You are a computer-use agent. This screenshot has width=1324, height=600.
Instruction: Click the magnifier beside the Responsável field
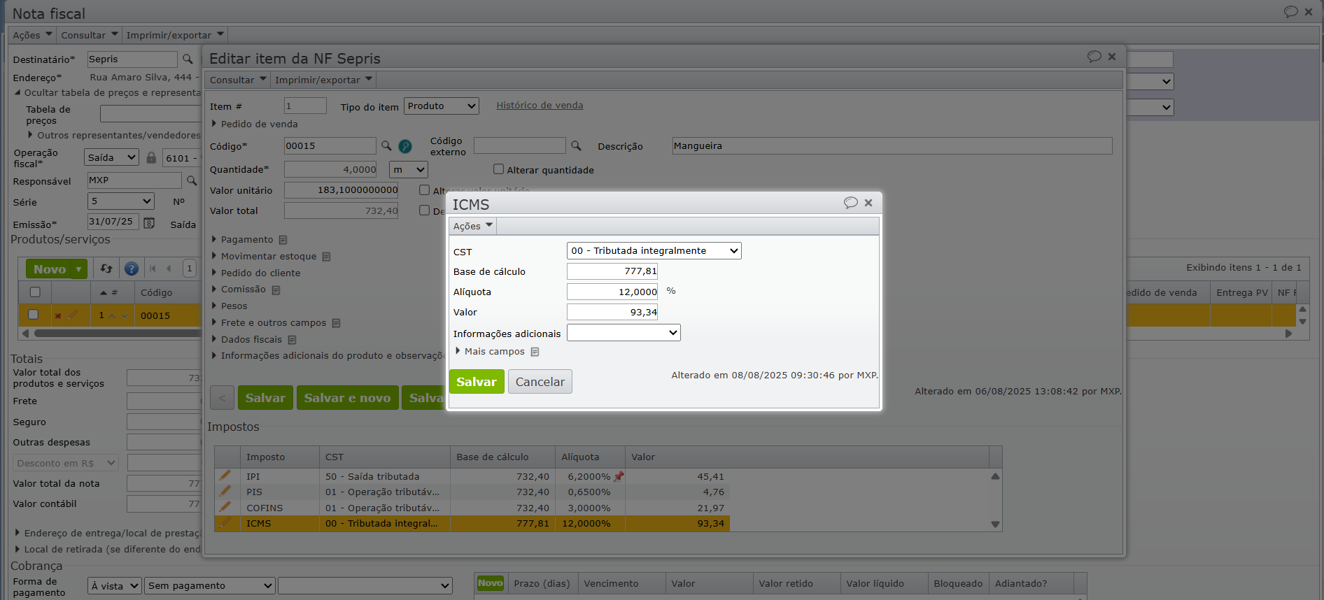(x=192, y=180)
